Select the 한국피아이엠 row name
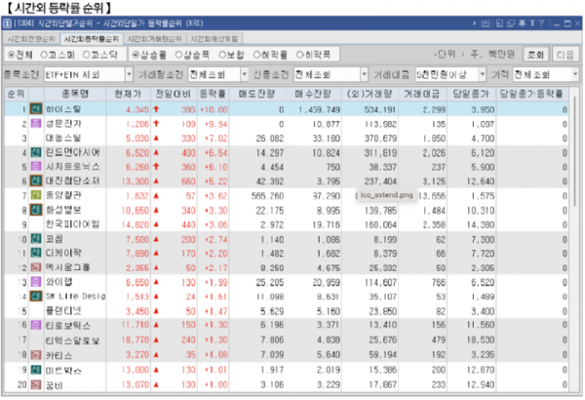585x400 pixels. pyautogui.click(x=72, y=224)
